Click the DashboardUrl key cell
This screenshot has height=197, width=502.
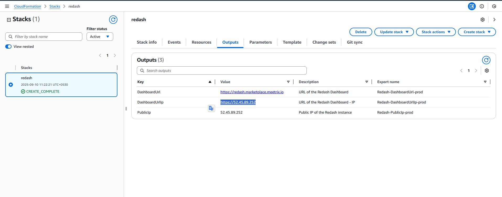coord(149,92)
